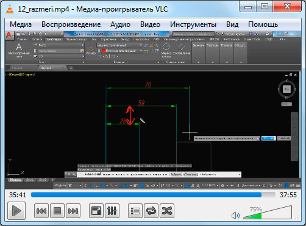Toggle loop repeat mode
Image resolution: width=306 pixels, height=226 pixels.
tap(151, 211)
